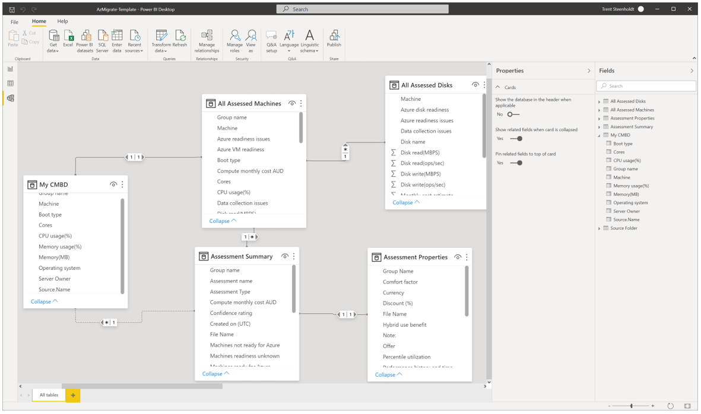
Task: Toggle show database in header switch
Action: pos(513,114)
